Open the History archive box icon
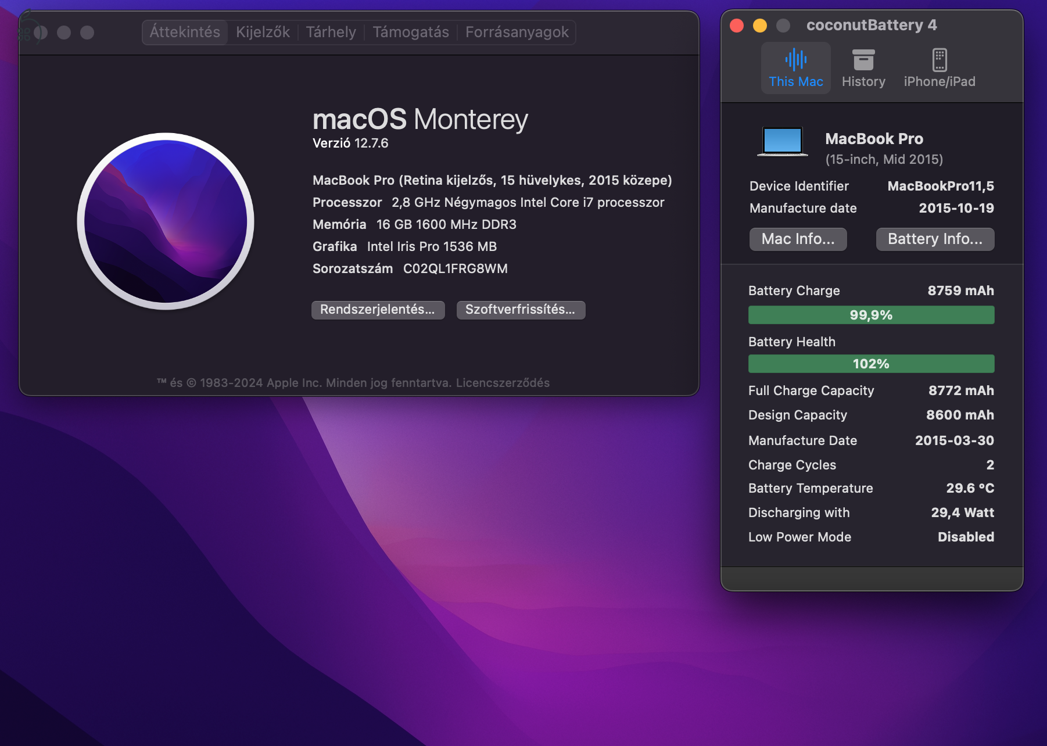This screenshot has height=746, width=1047. 863,60
